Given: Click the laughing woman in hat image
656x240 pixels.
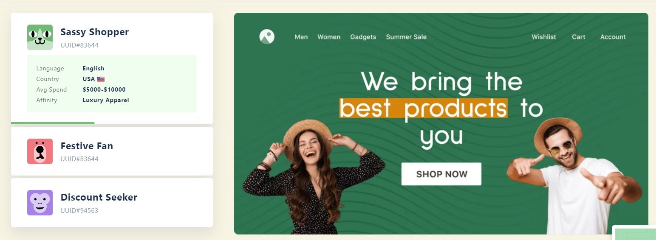Looking at the screenshot, I should point(313,177).
